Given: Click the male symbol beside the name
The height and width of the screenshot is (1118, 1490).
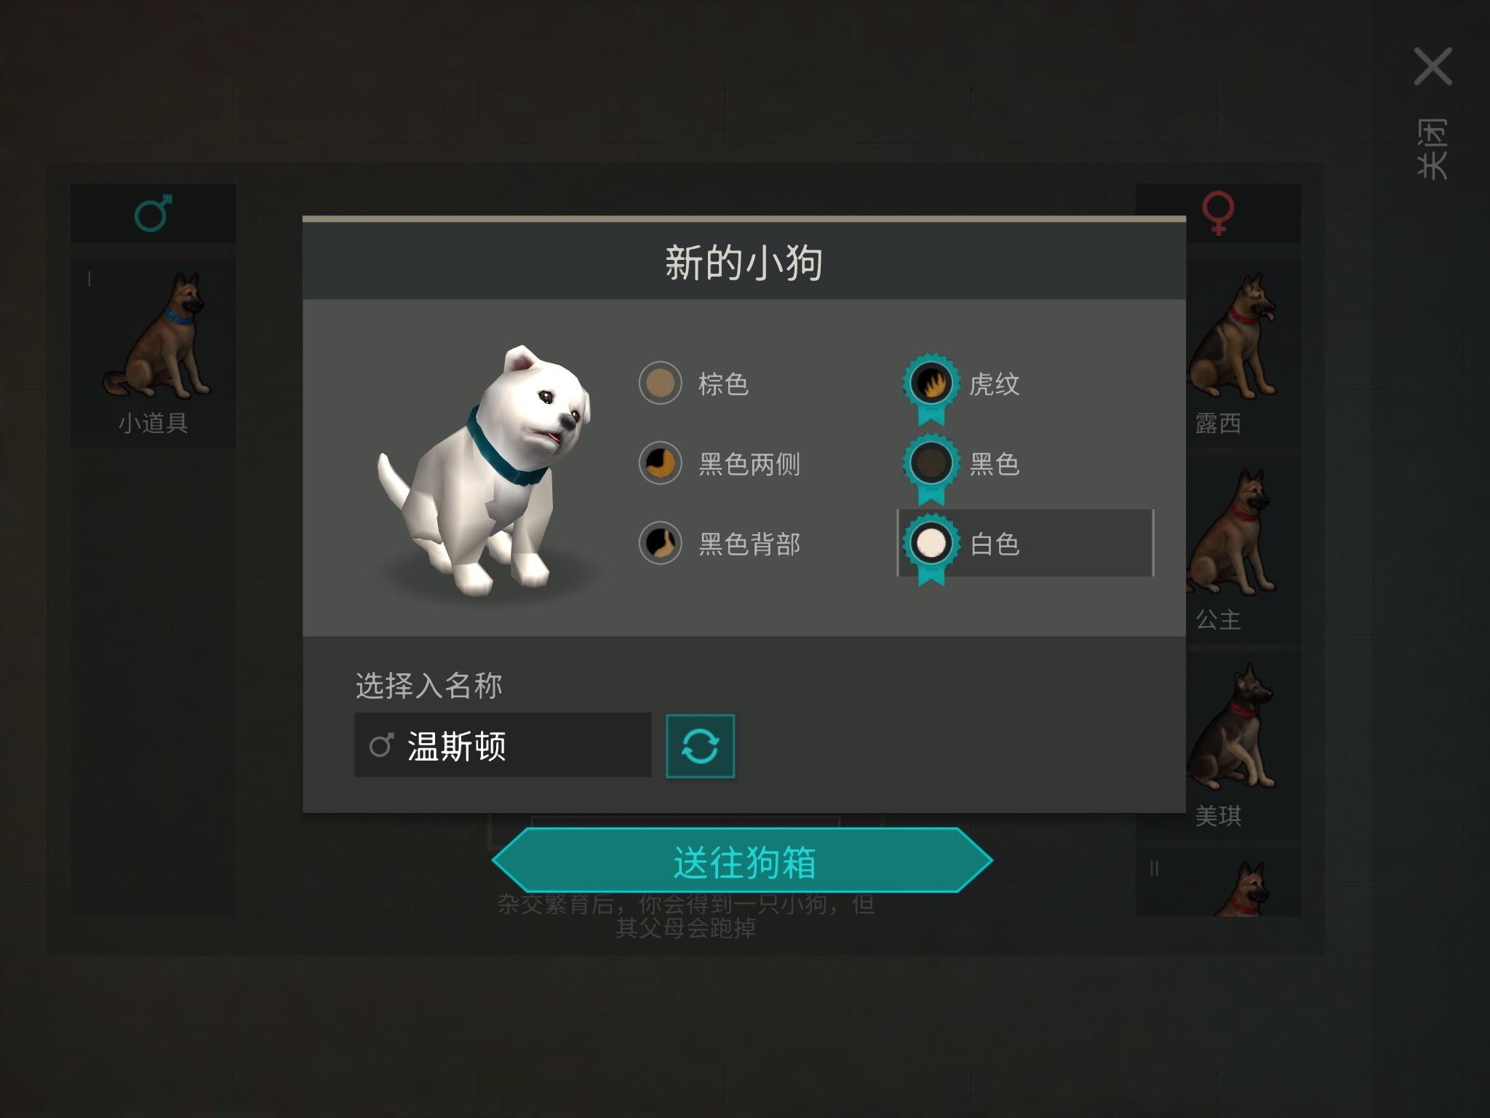Looking at the screenshot, I should [x=381, y=745].
